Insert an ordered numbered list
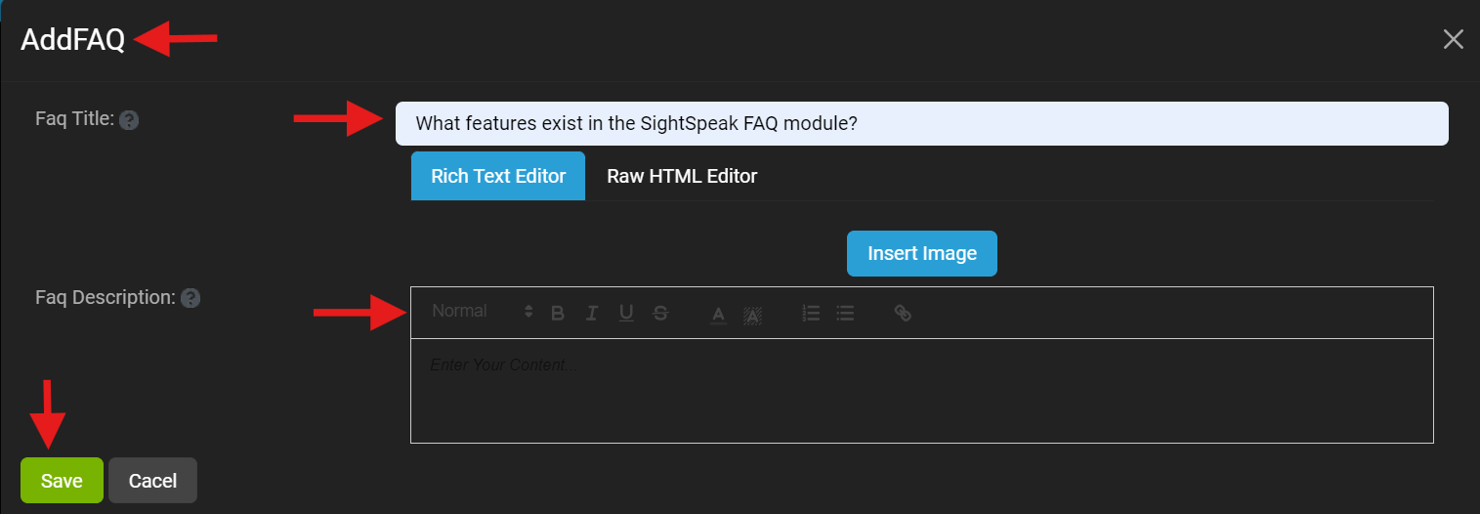This screenshot has height=514, width=1480. 811,314
